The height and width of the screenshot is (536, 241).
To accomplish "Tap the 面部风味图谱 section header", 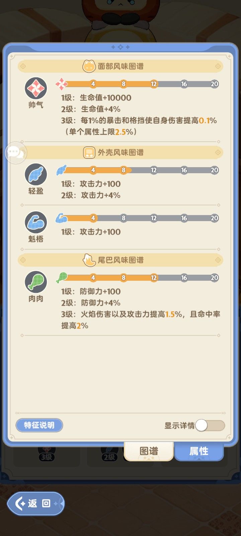I will [120, 66].
